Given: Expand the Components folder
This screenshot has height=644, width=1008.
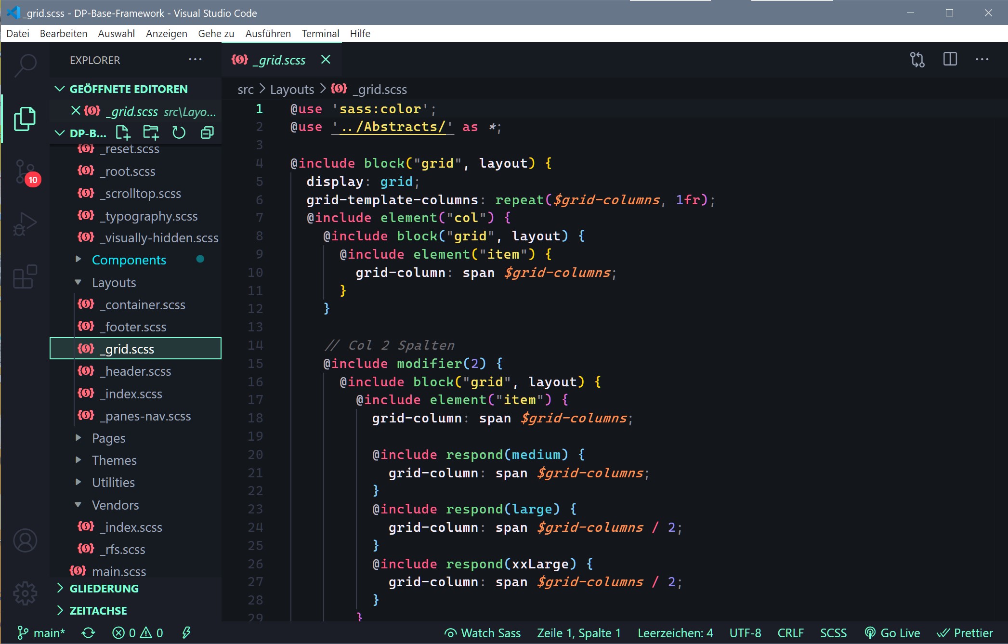Looking at the screenshot, I should coord(129,260).
